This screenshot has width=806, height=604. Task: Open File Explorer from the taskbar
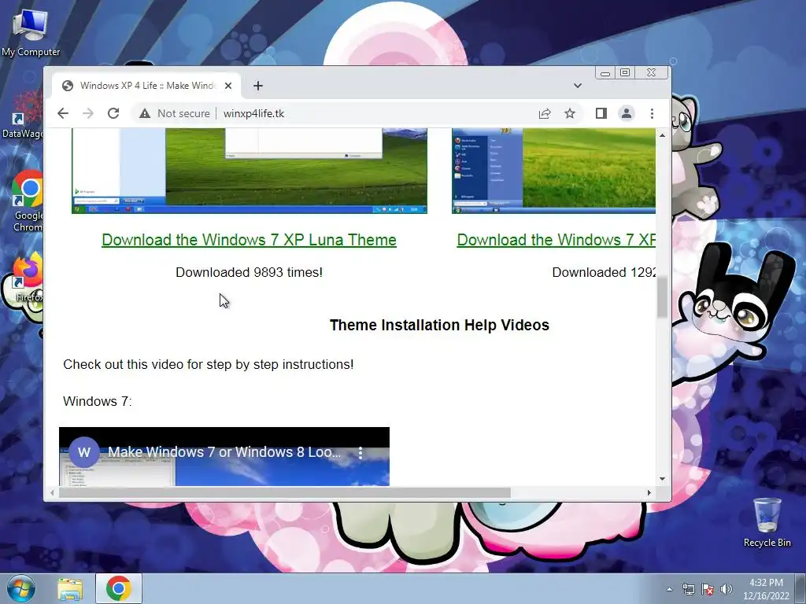pos(70,589)
